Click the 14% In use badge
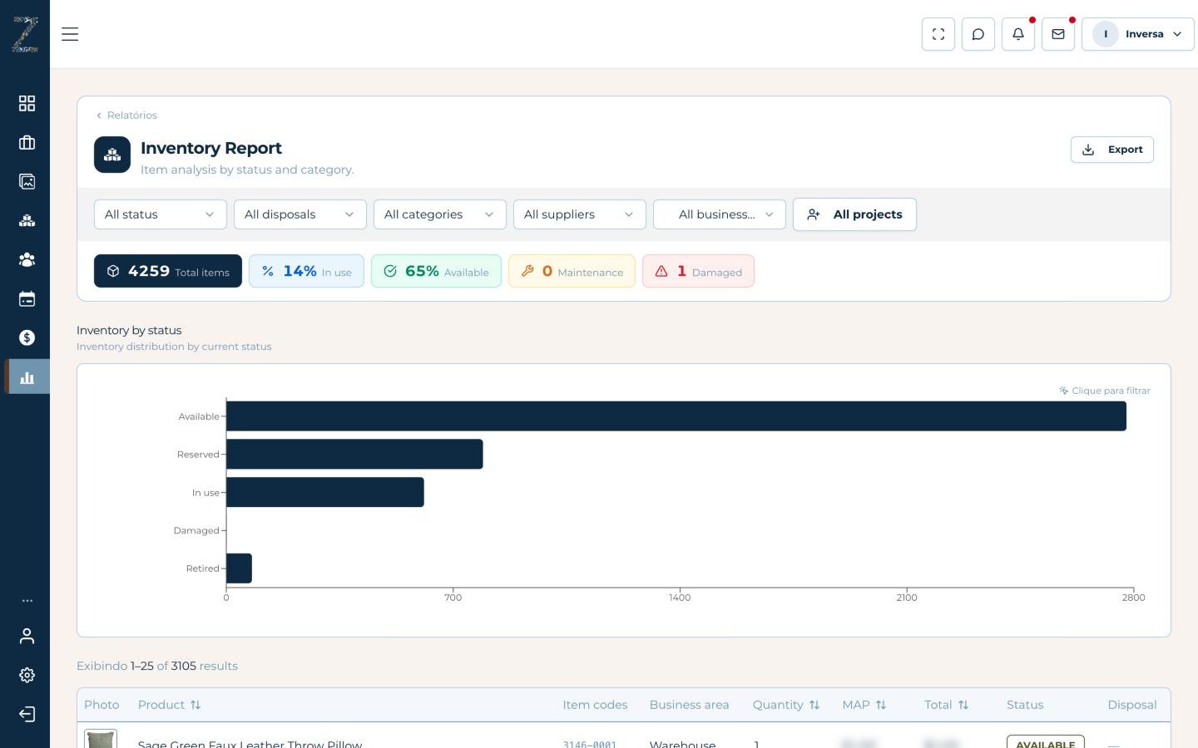1198x748 pixels. click(x=306, y=271)
